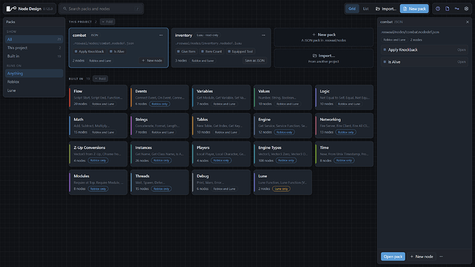Click Give Item chip in inventory card
Viewport: 475px width, 267px height.
(x=186, y=52)
